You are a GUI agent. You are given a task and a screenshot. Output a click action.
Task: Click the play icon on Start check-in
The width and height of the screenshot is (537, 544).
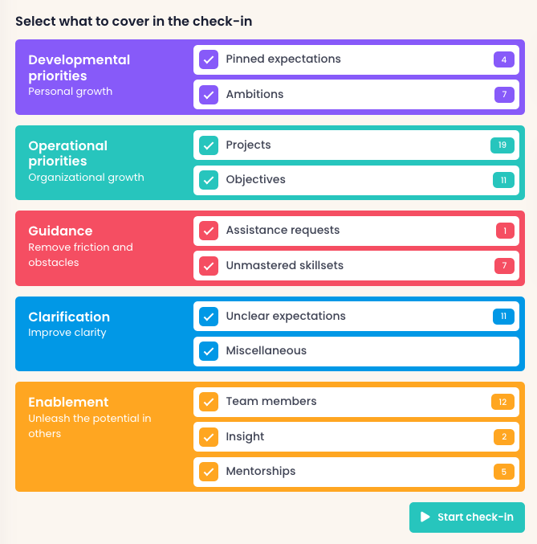click(425, 517)
